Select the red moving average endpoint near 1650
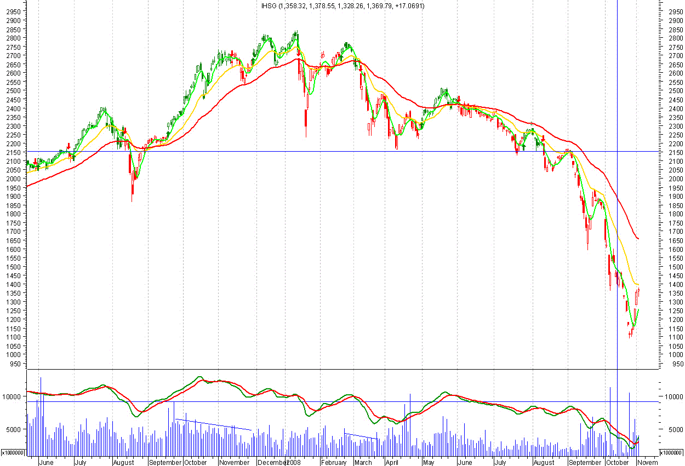685x466 pixels. click(x=638, y=239)
